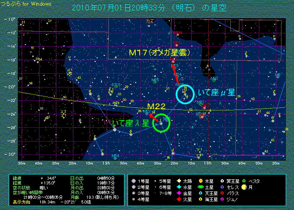Click inside the cyan circle marking いて座μ星
The height and width of the screenshot is (210, 294).
point(185,94)
